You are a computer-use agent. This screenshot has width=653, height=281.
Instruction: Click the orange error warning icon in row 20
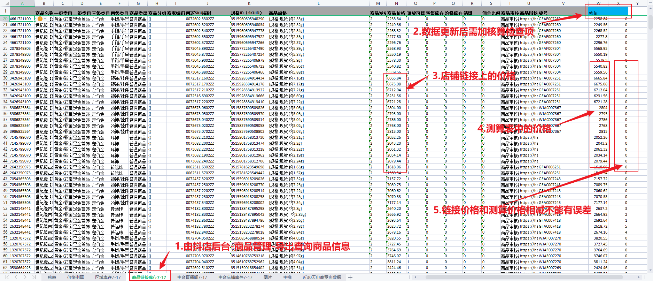click(40, 19)
